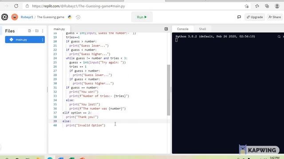Image resolution: width=284 pixels, height=159 pixels.
Task: Switch to the Shell tab
Action: pyautogui.click(x=202, y=29)
